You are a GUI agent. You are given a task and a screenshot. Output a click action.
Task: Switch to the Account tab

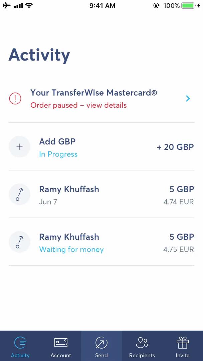(61, 356)
